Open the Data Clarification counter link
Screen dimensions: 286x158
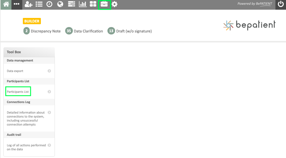pyautogui.click(x=84, y=31)
